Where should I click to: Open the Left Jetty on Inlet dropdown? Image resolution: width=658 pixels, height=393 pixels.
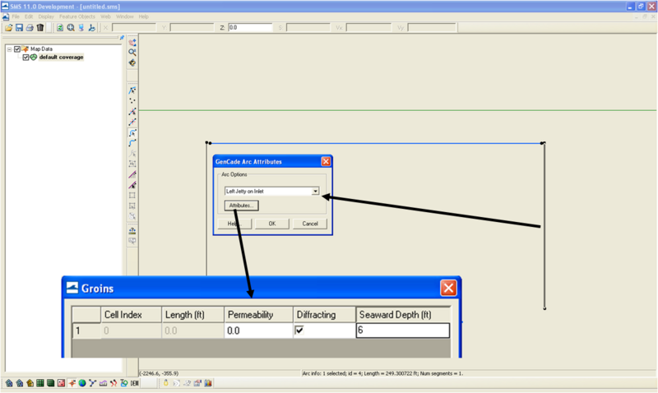315,192
